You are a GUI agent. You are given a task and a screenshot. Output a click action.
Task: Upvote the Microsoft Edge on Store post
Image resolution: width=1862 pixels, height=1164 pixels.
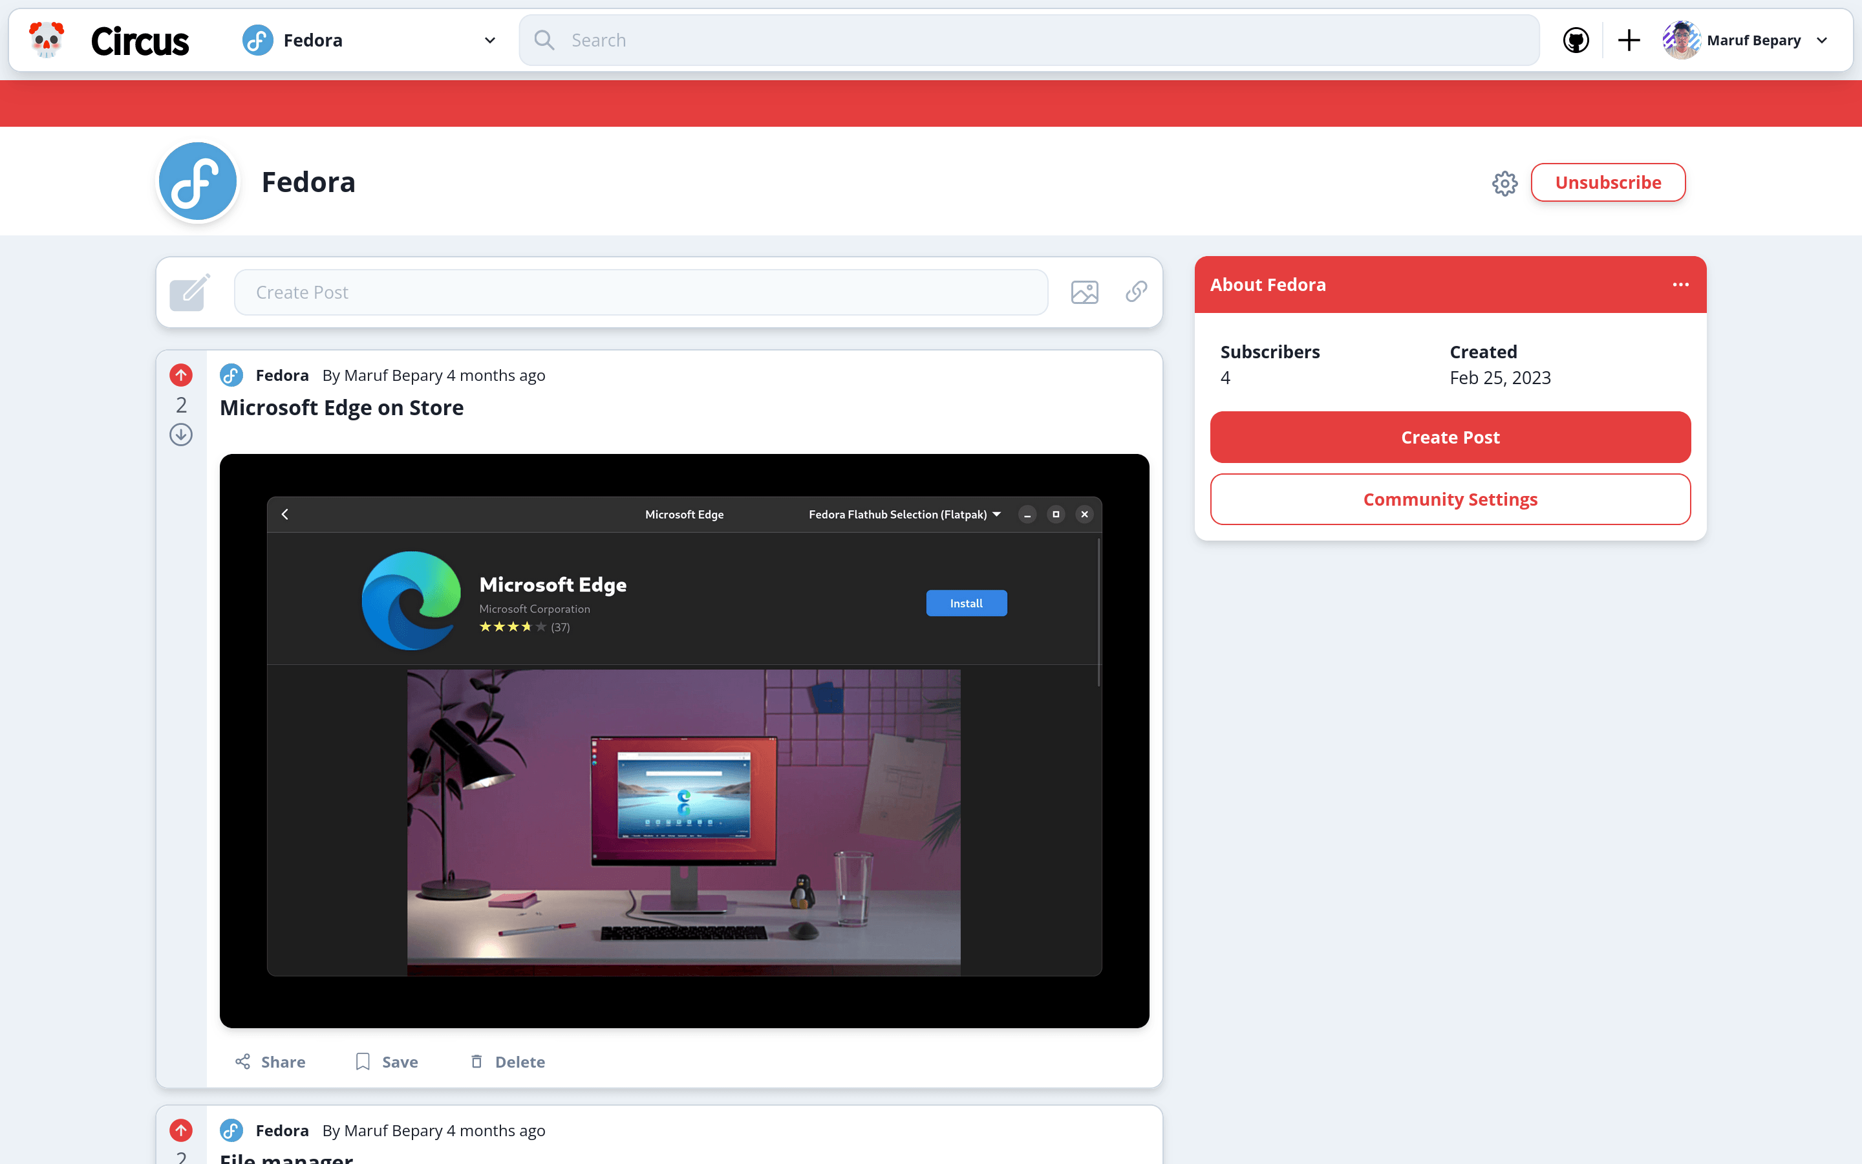181,375
